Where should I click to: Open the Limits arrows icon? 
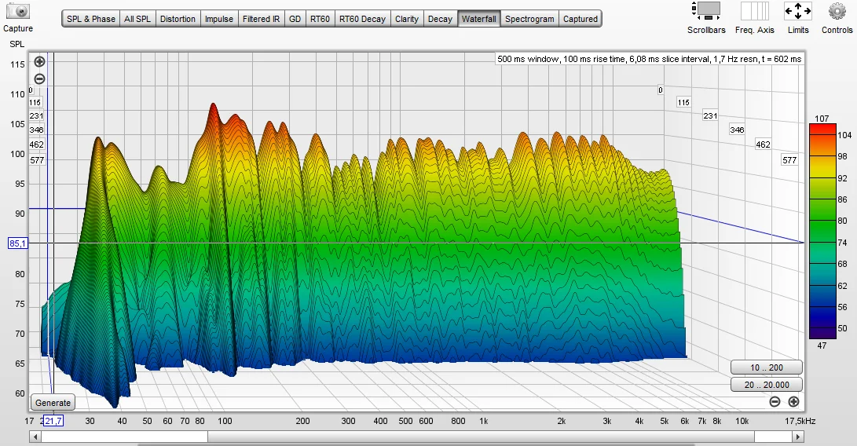click(797, 11)
